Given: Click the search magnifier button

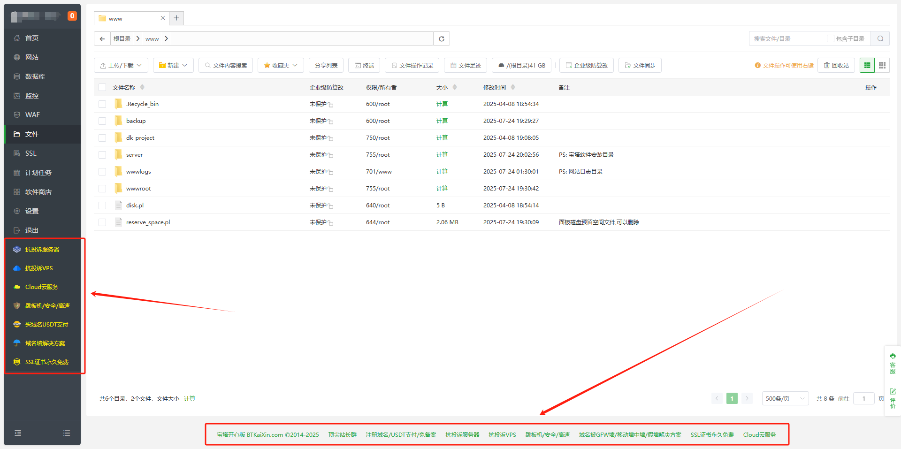Looking at the screenshot, I should click(x=880, y=38).
